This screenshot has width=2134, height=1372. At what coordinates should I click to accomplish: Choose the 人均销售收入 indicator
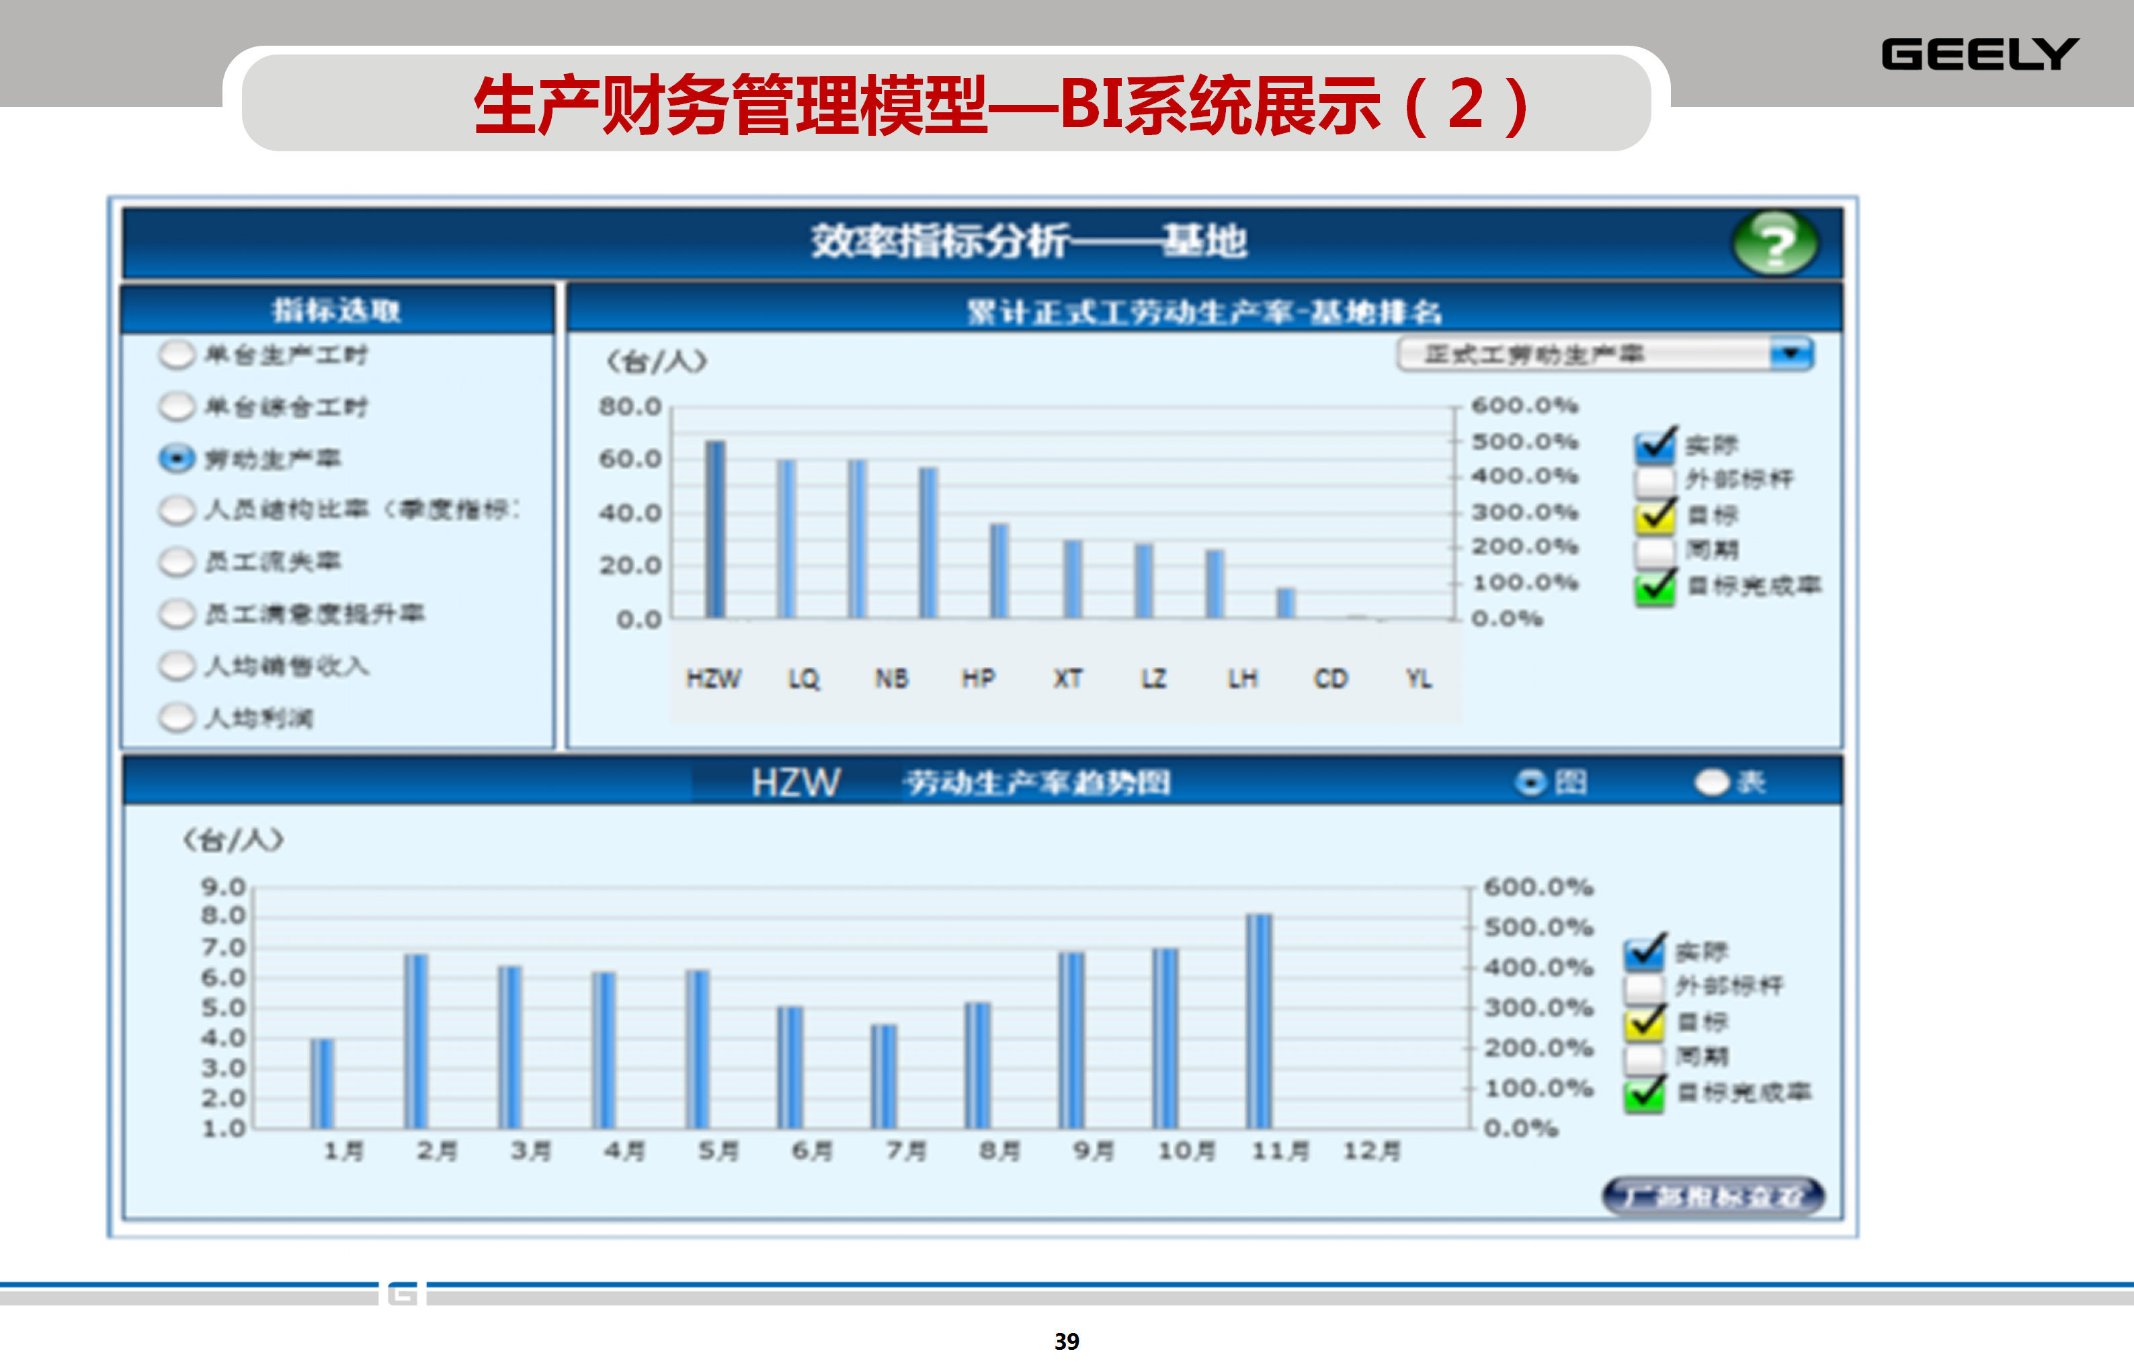click(176, 665)
